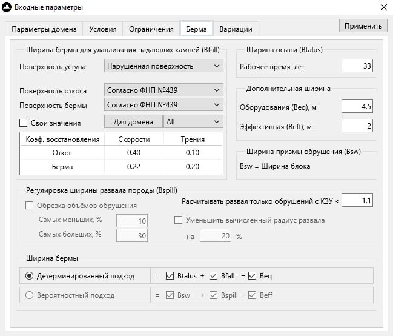Screen dimensions: 393x336
Task: Select the Вероятностный подход radio button
Action: pyautogui.click(x=29, y=295)
